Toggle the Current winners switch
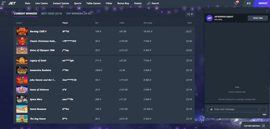This screenshot has height=129, width=270. [x=265, y=126]
